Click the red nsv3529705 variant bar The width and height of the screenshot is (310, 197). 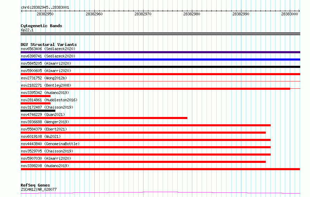146,155
